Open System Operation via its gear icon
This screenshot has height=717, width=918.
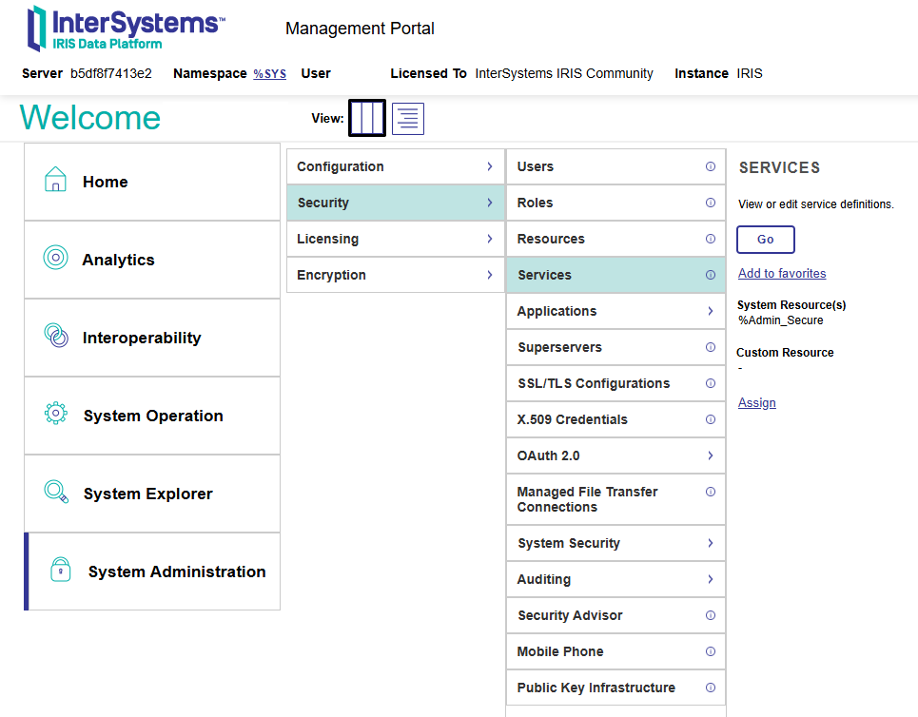click(56, 413)
